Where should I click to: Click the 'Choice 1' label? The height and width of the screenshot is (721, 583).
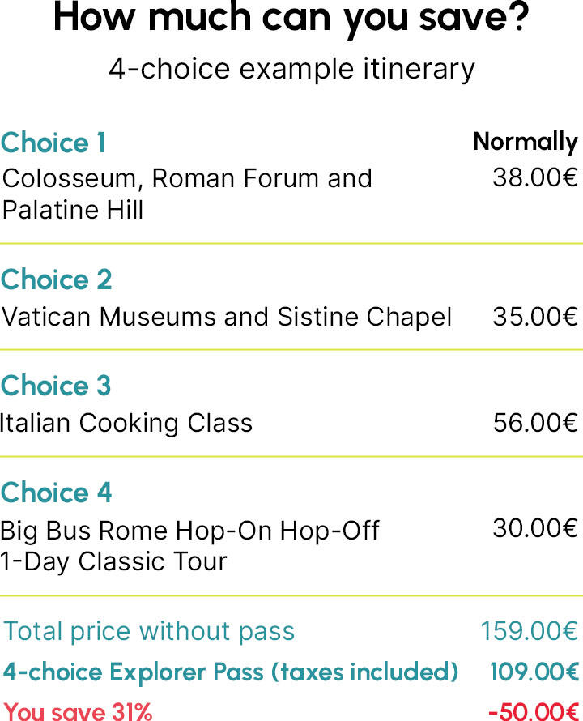click(x=53, y=143)
